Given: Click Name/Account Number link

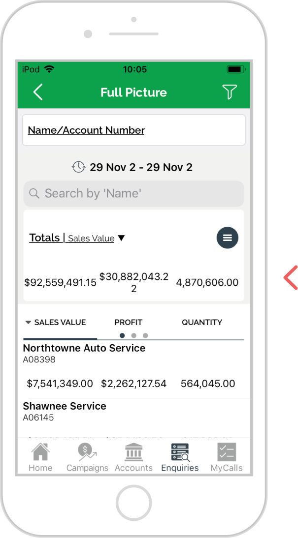Looking at the screenshot, I should (86, 130).
